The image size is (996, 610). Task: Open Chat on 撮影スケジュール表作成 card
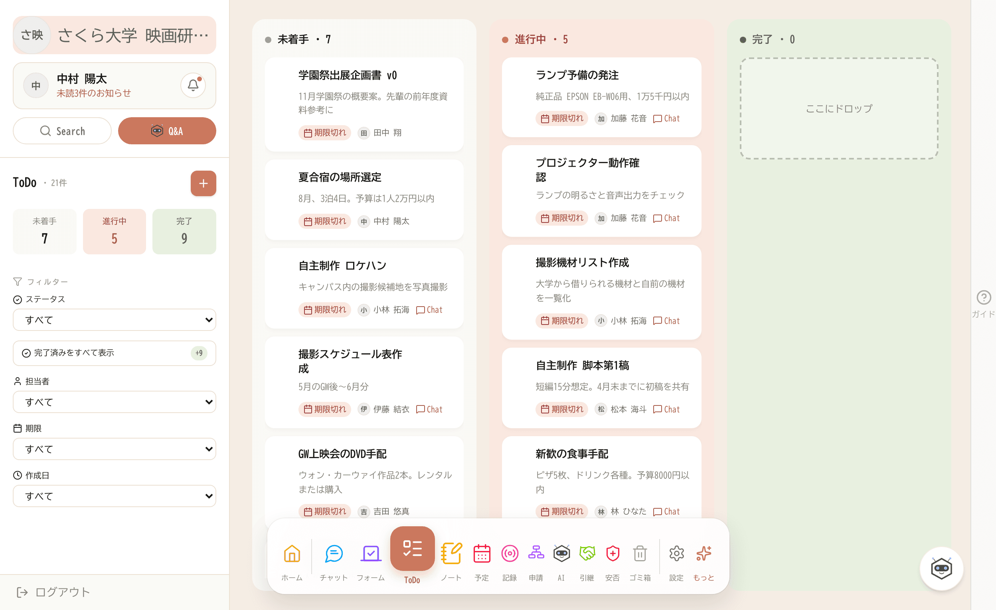(429, 409)
